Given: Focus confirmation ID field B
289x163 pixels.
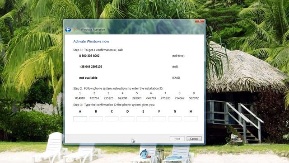Looking at the screenshot, I should tap(96, 119).
